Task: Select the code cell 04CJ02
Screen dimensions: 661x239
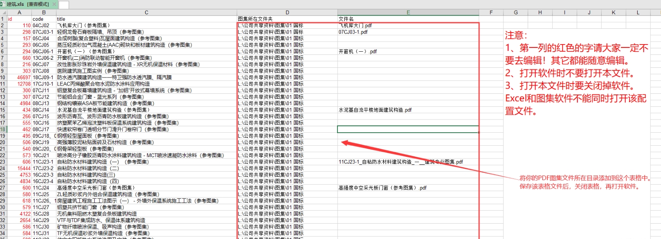Action: point(44,25)
